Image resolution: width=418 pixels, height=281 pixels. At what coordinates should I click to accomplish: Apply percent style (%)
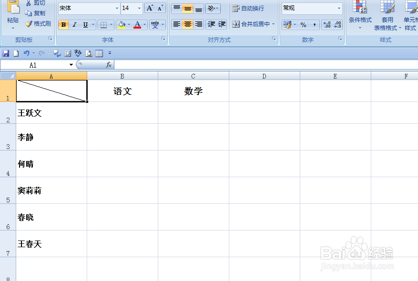point(303,25)
